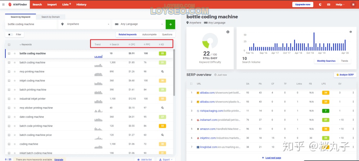Star the coding machine keyword
Screen dimensions: 359x161
[x=15, y=144]
